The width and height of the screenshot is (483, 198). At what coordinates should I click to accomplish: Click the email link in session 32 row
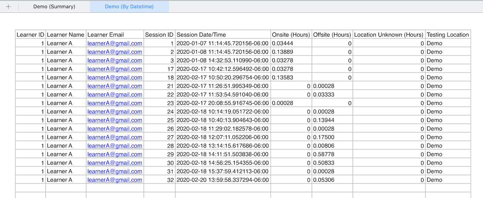(115, 180)
